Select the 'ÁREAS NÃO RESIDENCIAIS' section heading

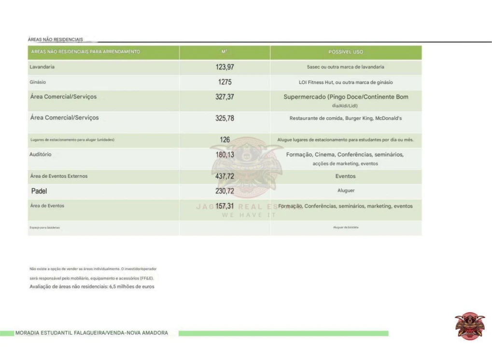(56, 40)
